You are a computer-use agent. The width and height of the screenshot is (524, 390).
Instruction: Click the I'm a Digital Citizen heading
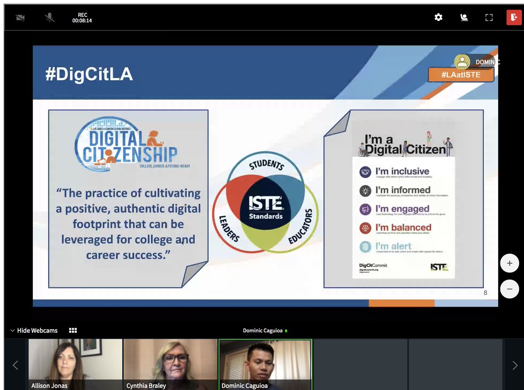click(405, 145)
